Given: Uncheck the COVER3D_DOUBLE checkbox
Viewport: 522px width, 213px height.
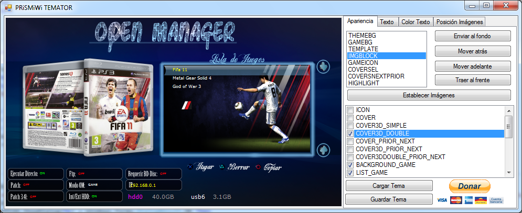Looking at the screenshot, I should tap(350, 133).
